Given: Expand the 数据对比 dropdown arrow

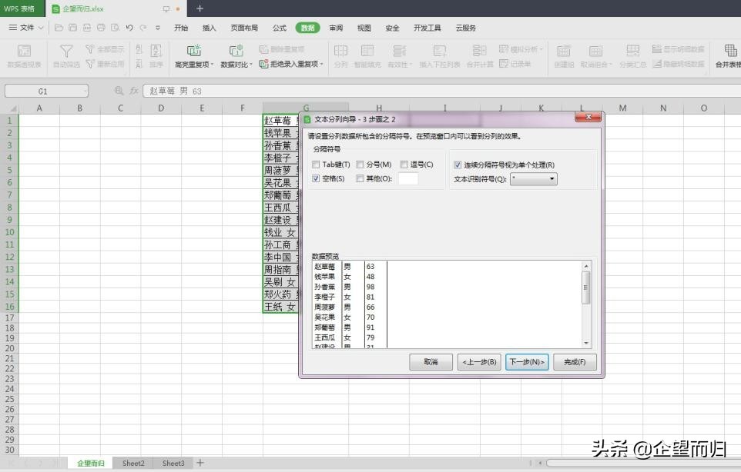Looking at the screenshot, I should [251, 64].
